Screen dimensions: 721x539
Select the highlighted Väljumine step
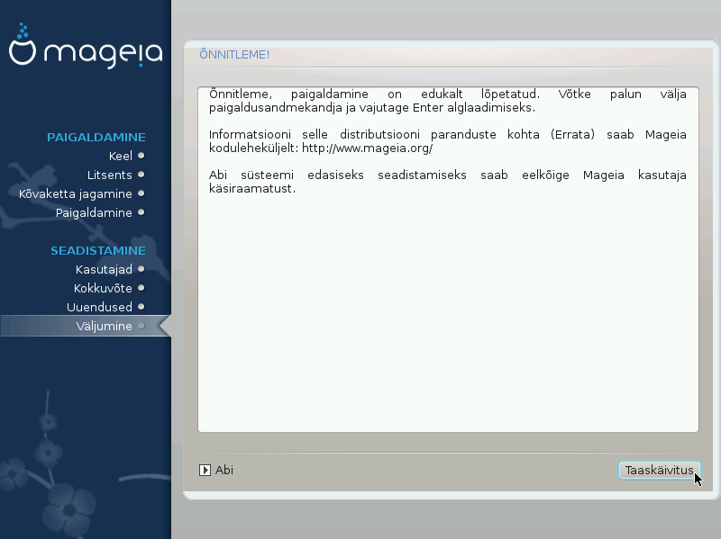(105, 326)
